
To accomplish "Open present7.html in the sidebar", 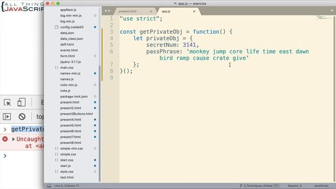I will (70, 137).
